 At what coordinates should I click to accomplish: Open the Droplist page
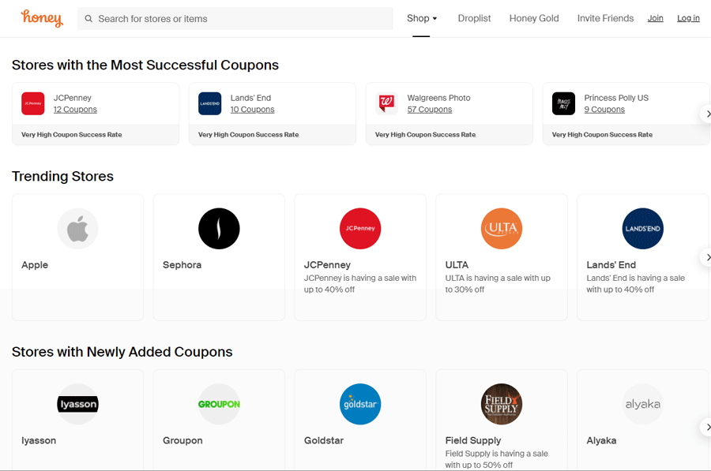[x=474, y=19]
